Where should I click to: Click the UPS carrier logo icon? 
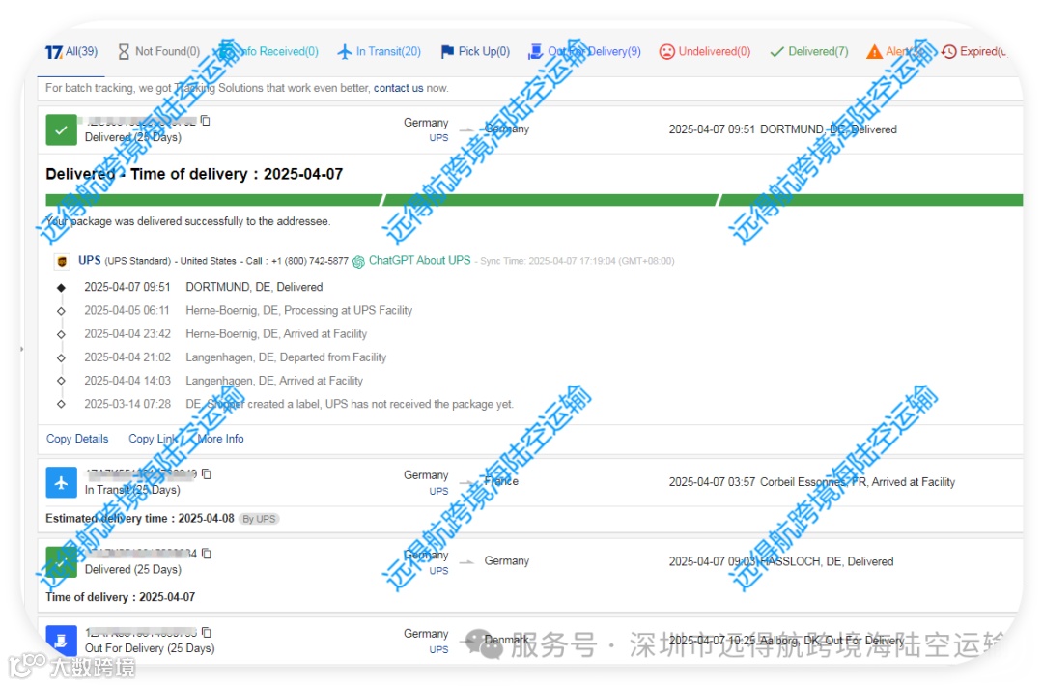pos(62,261)
